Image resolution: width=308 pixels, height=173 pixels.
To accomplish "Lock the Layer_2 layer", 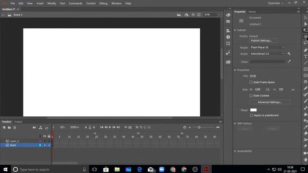I will (x=49, y=141).
